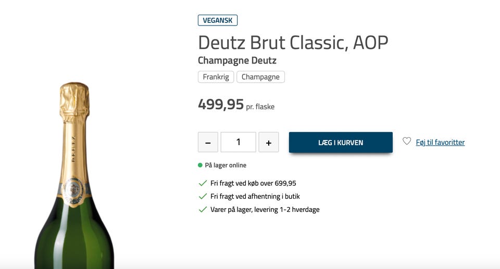Select the Champagne region tag

click(260, 77)
